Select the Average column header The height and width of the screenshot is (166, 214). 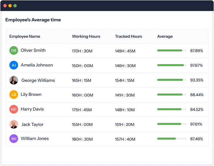[x=165, y=36]
